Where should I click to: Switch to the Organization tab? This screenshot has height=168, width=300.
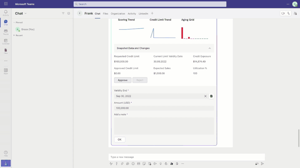click(x=118, y=13)
